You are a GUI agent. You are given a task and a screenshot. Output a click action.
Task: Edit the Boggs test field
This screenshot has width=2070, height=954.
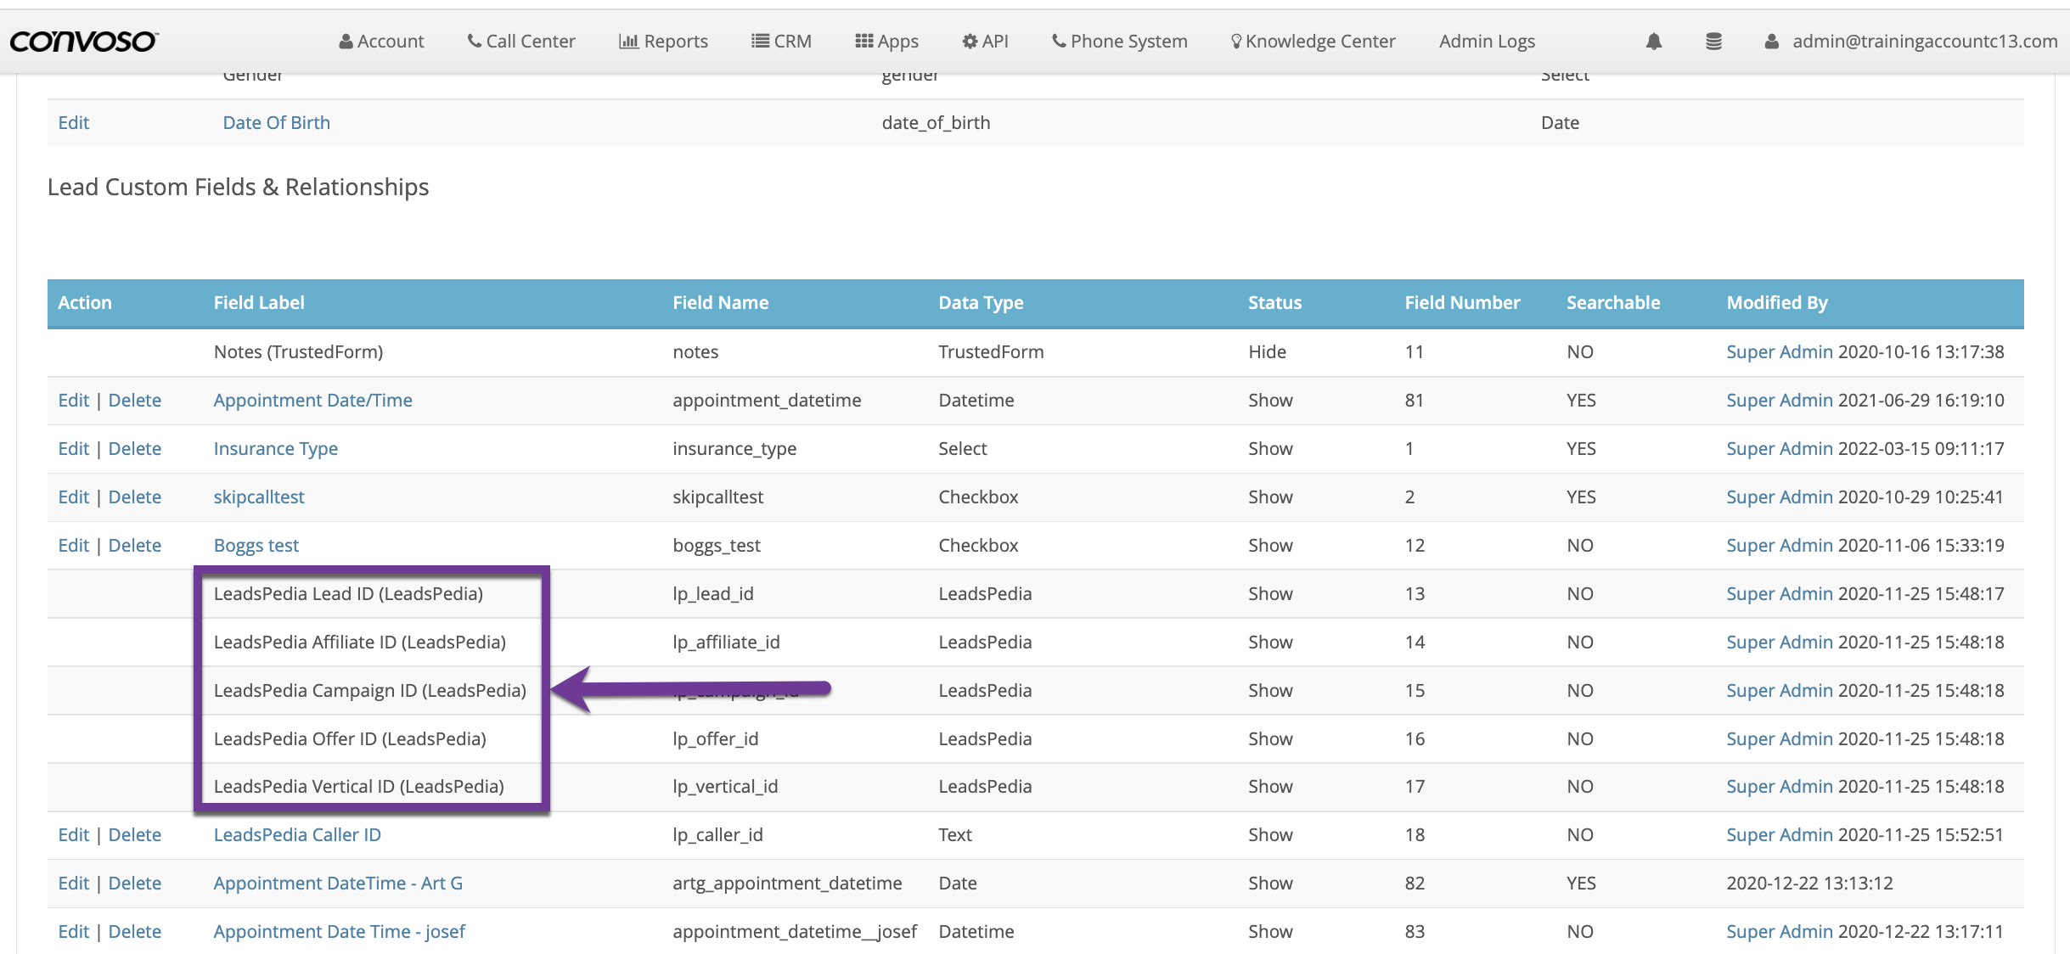[x=73, y=545]
